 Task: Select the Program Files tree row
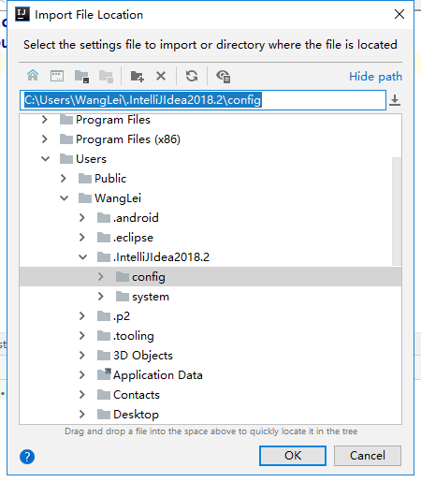click(210, 120)
